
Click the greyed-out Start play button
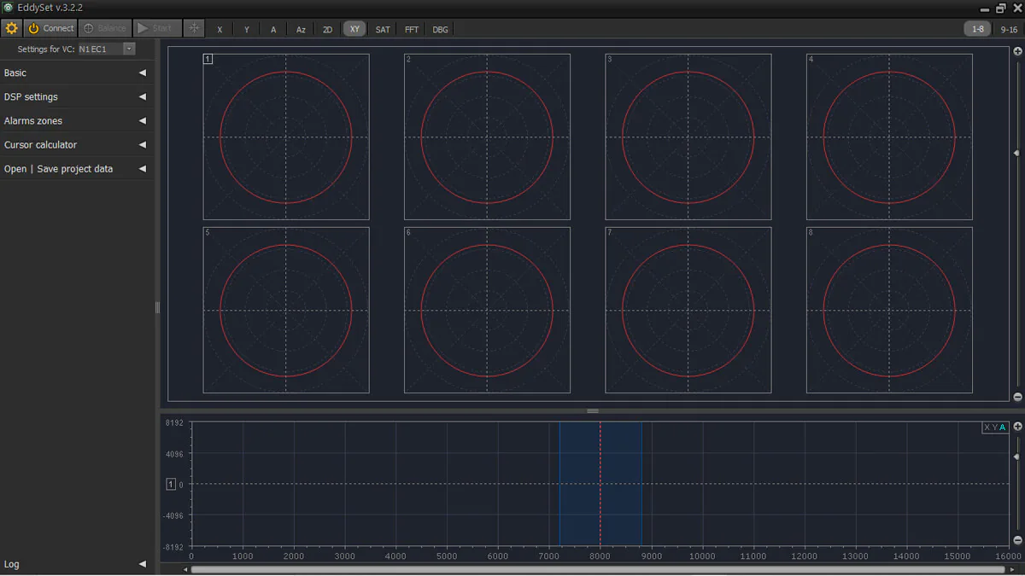[158, 28]
